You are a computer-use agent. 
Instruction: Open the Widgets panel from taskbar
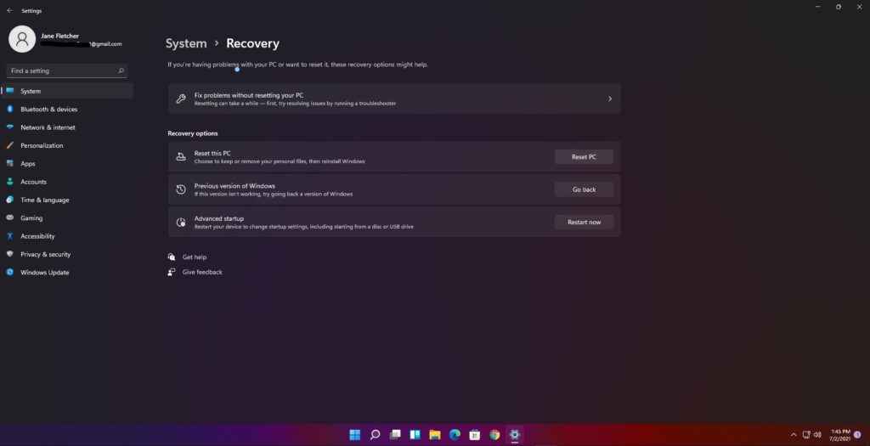[x=415, y=435]
